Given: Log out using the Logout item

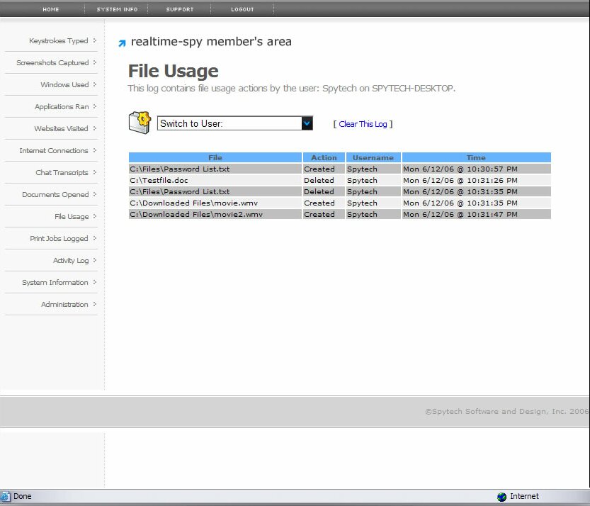Looking at the screenshot, I should click(x=242, y=9).
